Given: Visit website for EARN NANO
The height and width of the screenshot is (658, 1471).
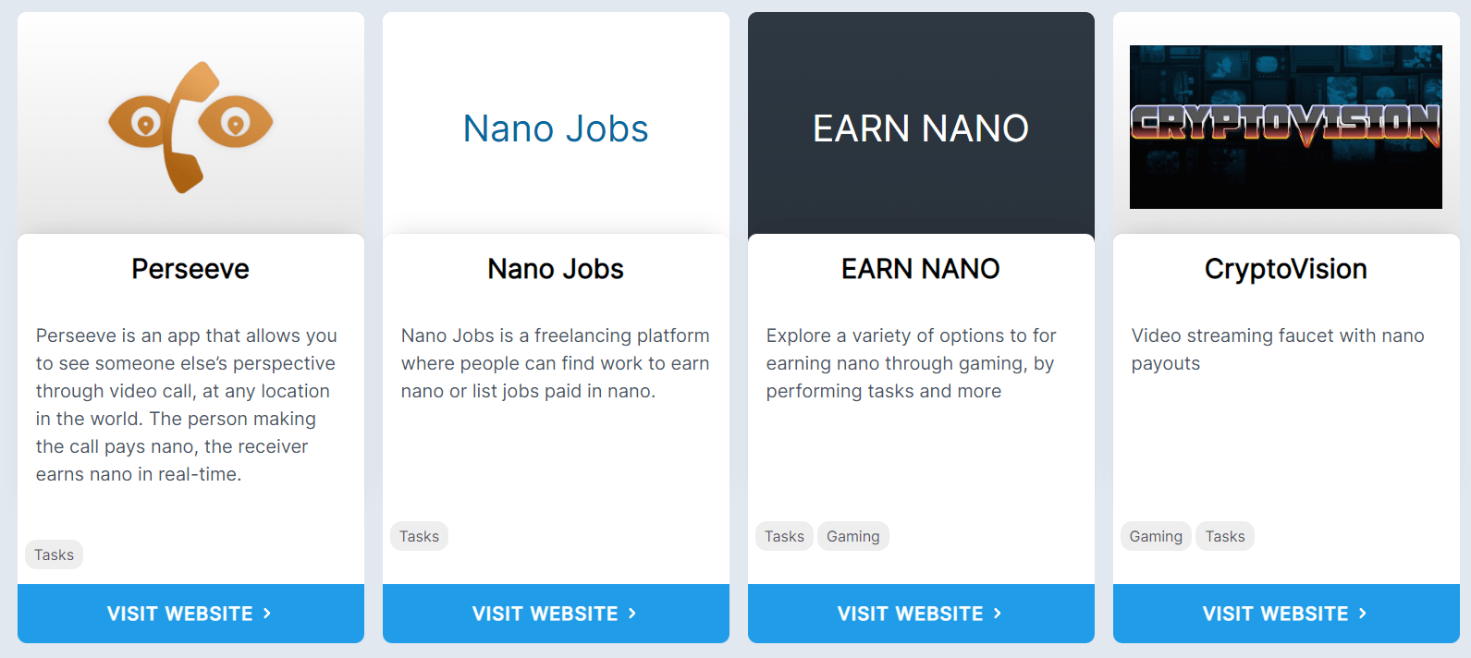Looking at the screenshot, I should tap(921, 614).
